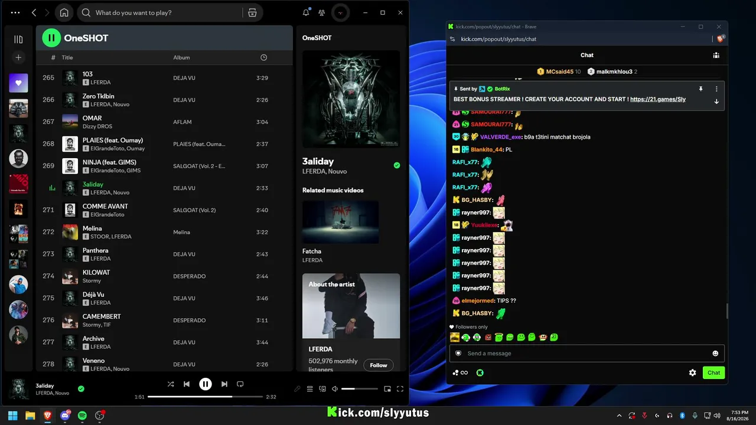Toggle repeat mode in Spotify player
This screenshot has width=756, height=425.
240,384
